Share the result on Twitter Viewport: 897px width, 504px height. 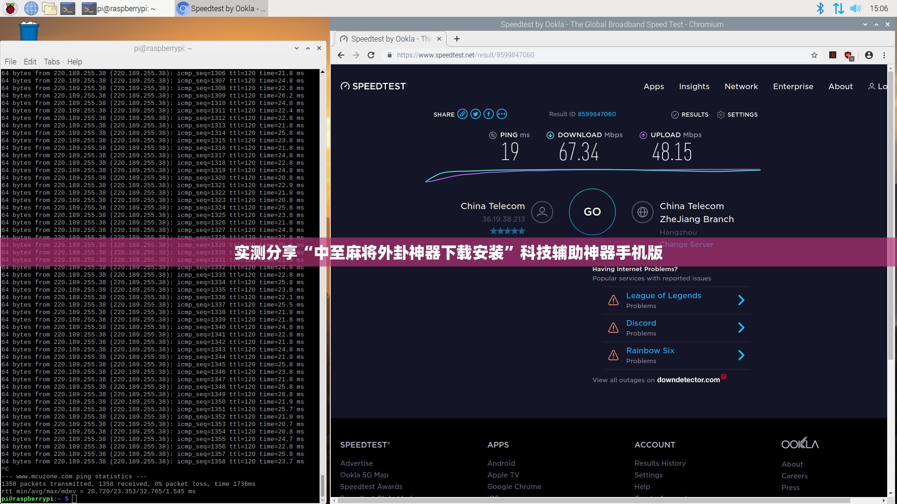476,114
